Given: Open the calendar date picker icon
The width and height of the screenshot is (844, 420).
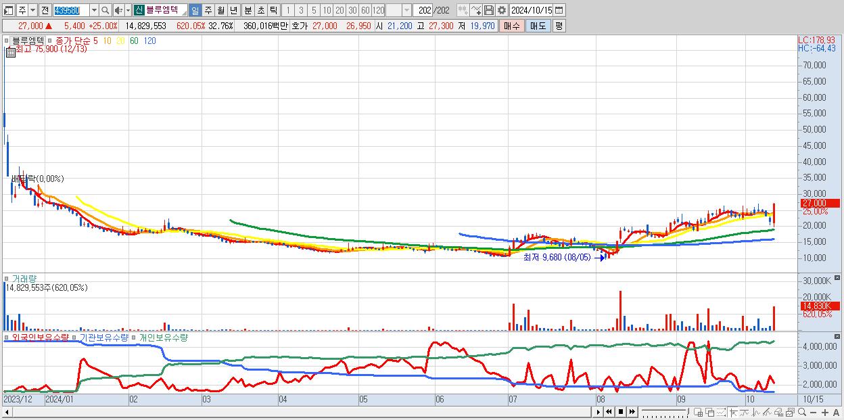Looking at the screenshot, I should tap(559, 10).
